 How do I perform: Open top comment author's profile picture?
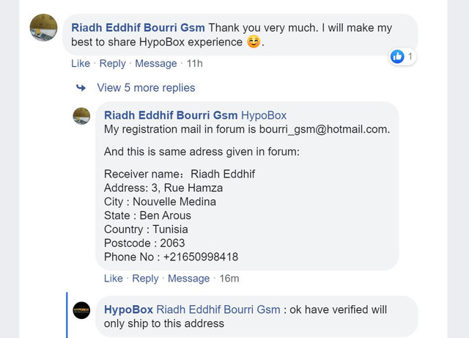coord(43,28)
